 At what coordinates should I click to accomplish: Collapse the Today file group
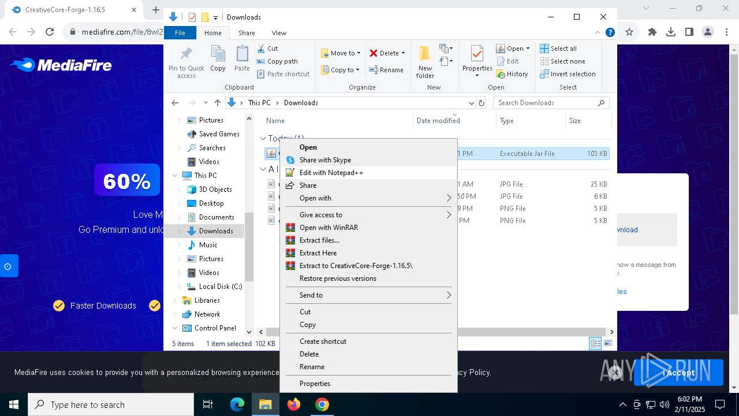(263, 139)
